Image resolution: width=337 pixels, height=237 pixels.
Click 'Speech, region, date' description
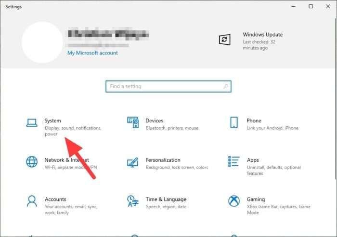(x=166, y=207)
